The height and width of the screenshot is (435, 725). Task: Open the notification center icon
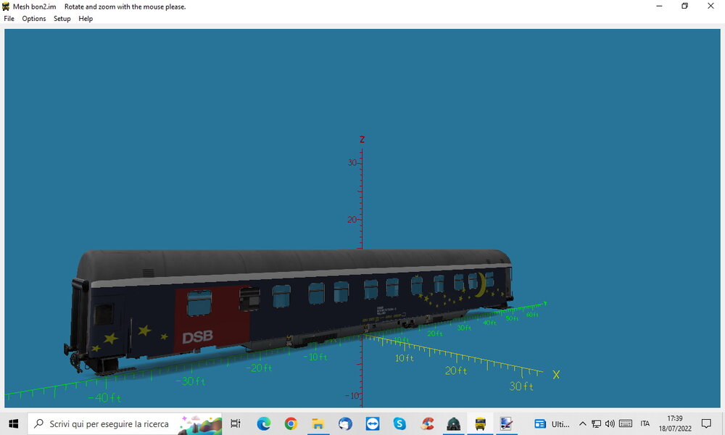[x=706, y=423]
